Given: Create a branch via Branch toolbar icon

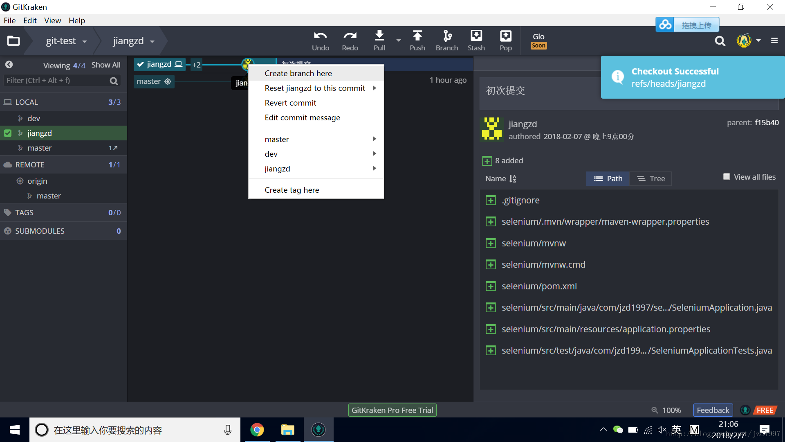Looking at the screenshot, I should pos(447,41).
